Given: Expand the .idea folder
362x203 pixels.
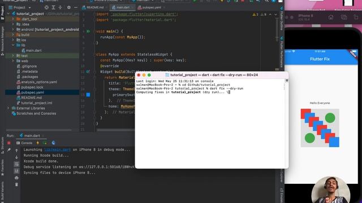Looking at the screenshot, I should point(13,24).
